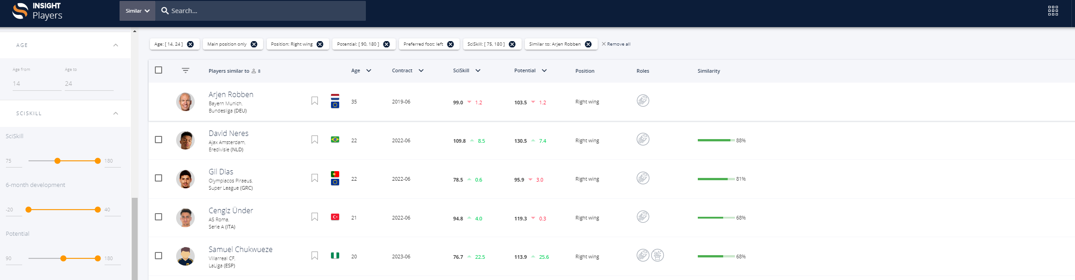Viewport: 1075px width, 280px height.
Task: Click Samuel Chukwueze's Nigeria flag
Action: tap(335, 256)
